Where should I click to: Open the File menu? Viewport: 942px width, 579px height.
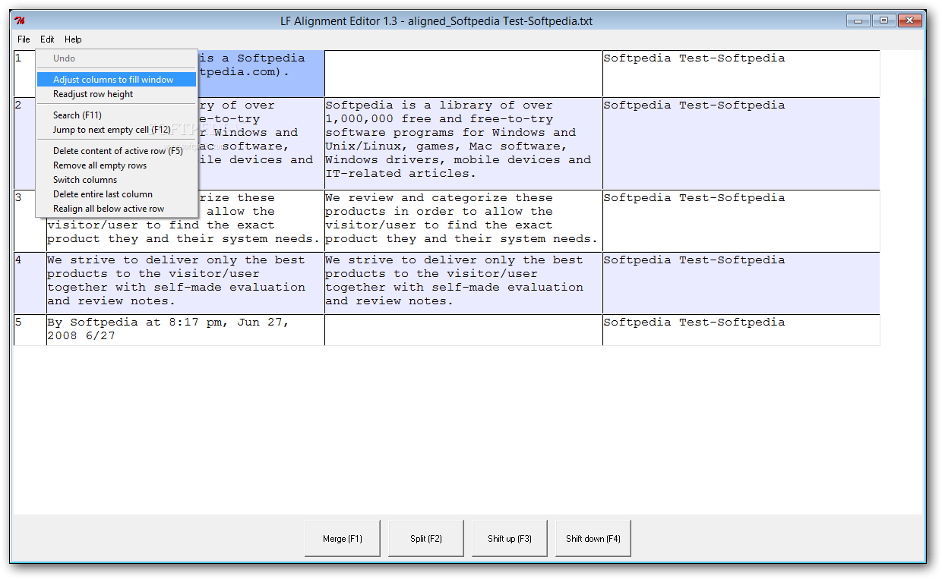click(x=24, y=39)
